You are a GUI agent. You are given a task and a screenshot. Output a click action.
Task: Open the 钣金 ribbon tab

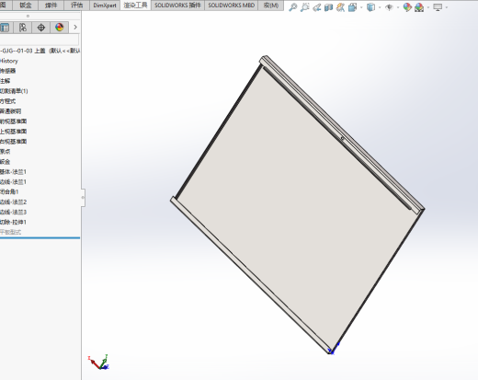(x=26, y=5)
